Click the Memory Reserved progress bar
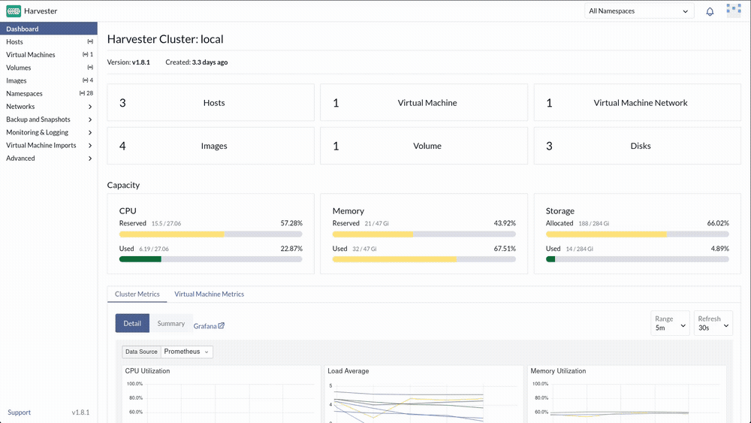 point(424,234)
